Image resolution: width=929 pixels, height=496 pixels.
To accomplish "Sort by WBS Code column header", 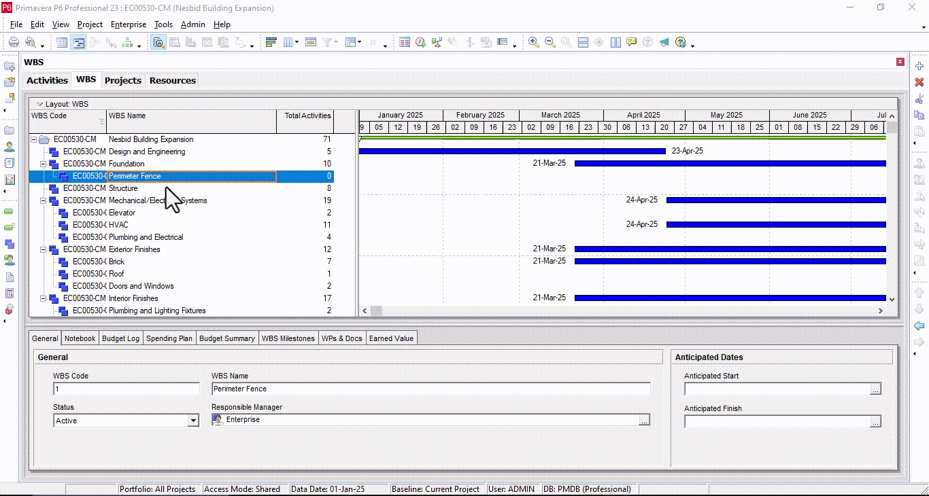I will click(67, 121).
